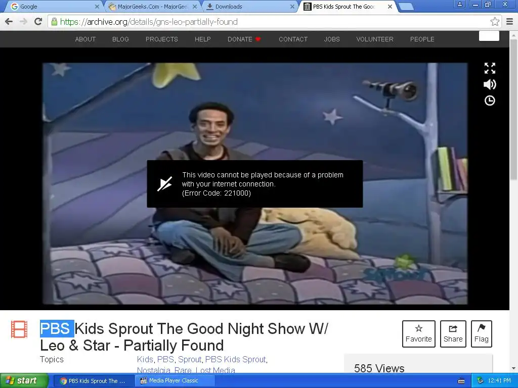Click the PBS Kids Sprout topic link
This screenshot has width=518, height=388.
tap(236, 359)
